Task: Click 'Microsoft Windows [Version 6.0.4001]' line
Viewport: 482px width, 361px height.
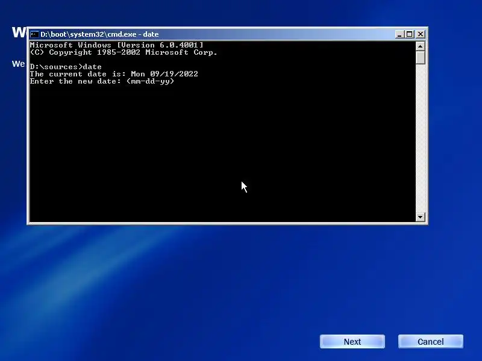Action: (x=116, y=45)
